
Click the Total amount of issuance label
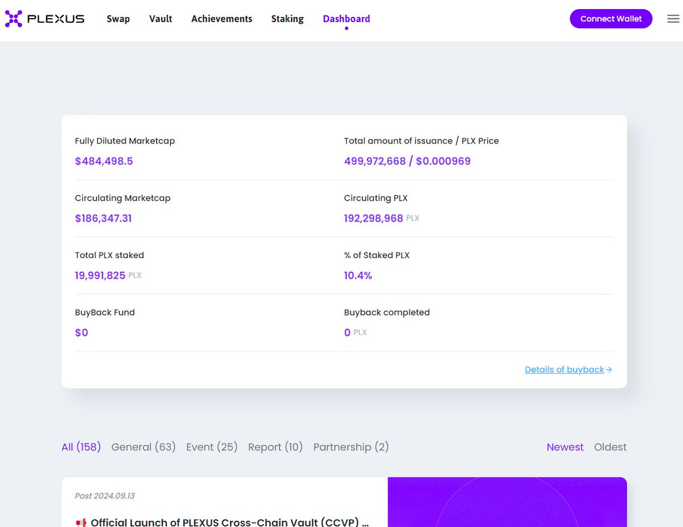pyautogui.click(x=421, y=141)
